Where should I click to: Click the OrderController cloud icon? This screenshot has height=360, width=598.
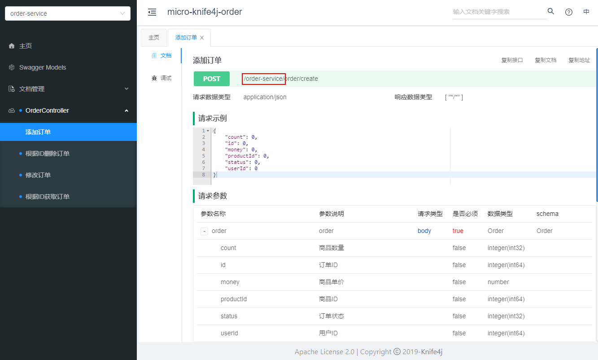click(x=12, y=110)
